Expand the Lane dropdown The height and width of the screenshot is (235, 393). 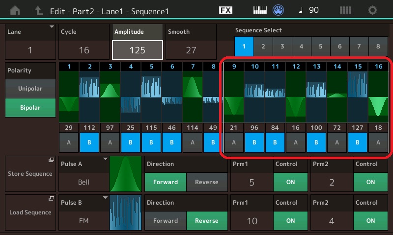point(30,41)
